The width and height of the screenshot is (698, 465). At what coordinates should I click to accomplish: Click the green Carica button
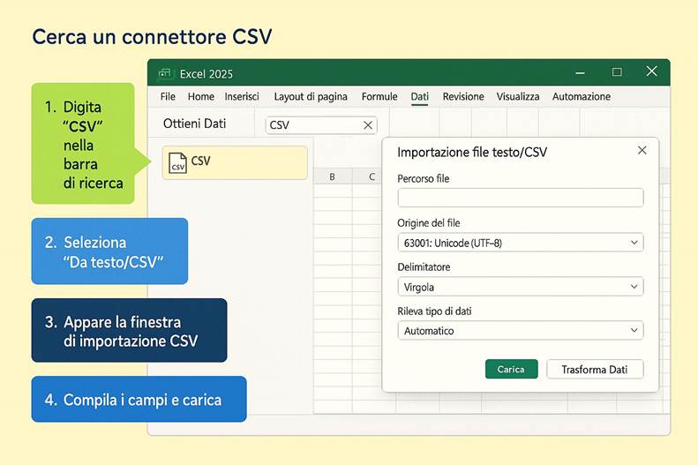511,370
